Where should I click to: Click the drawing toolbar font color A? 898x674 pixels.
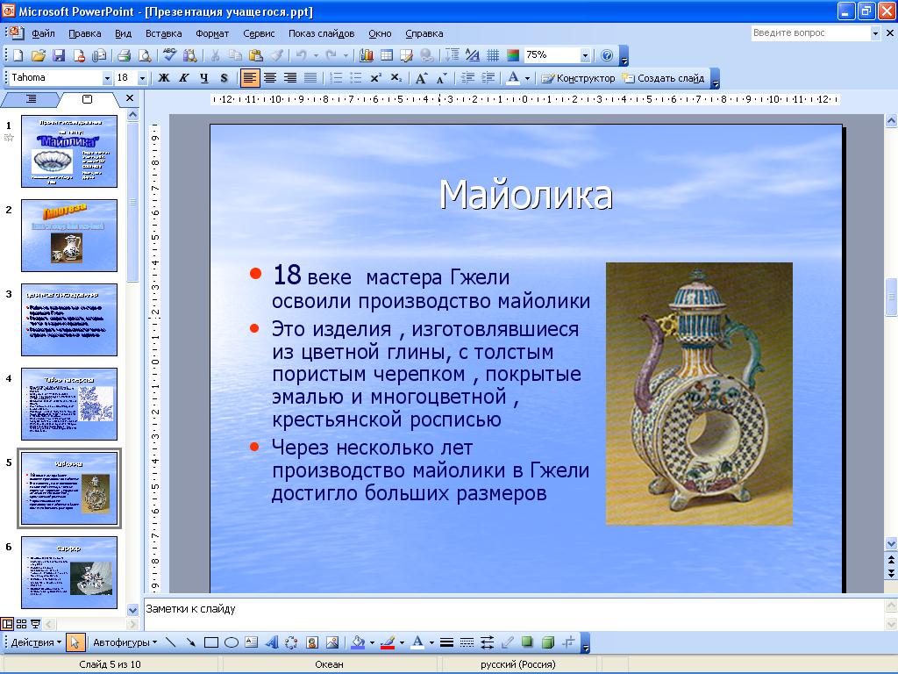(x=418, y=642)
